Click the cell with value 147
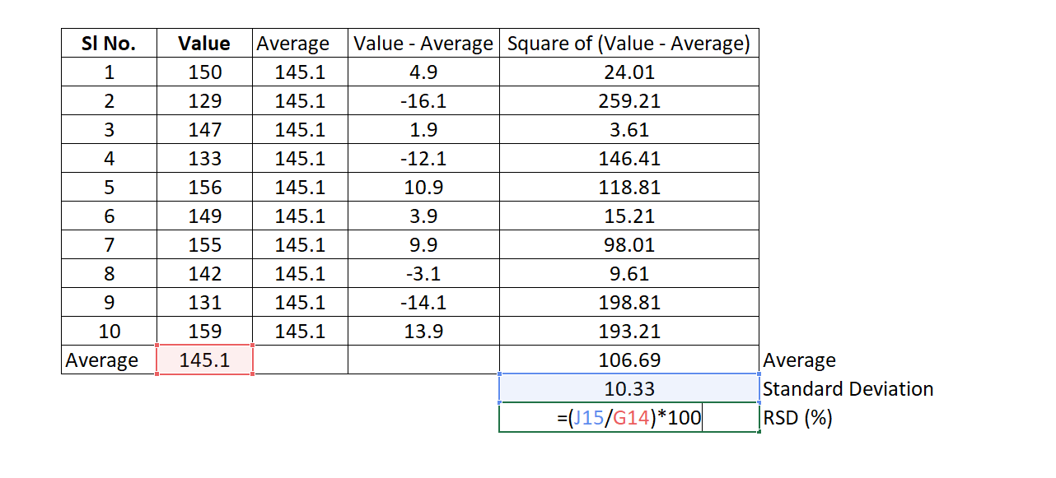Viewport: 1056px width, 478px height. point(204,129)
